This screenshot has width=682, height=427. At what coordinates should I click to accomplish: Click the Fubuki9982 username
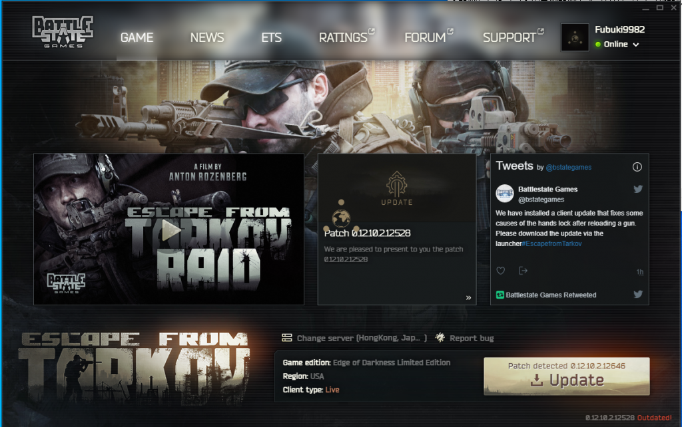point(620,29)
